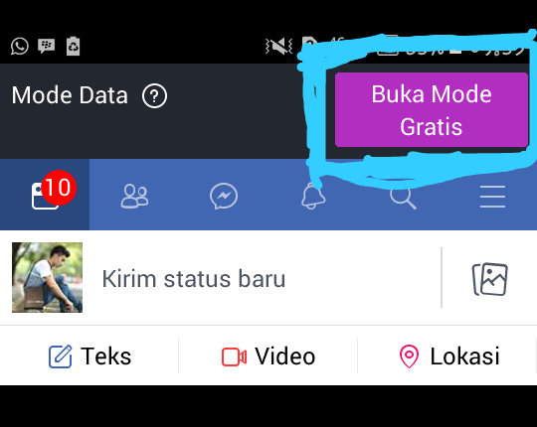Image resolution: width=537 pixels, height=427 pixels.
Task: Tap the search magnifier icon
Action: pyautogui.click(x=403, y=197)
